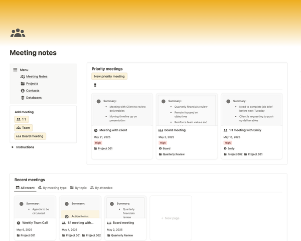The width and height of the screenshot is (301, 241).
Task: Click the group icon beside Board meeting priority card
Action: pos(161,130)
